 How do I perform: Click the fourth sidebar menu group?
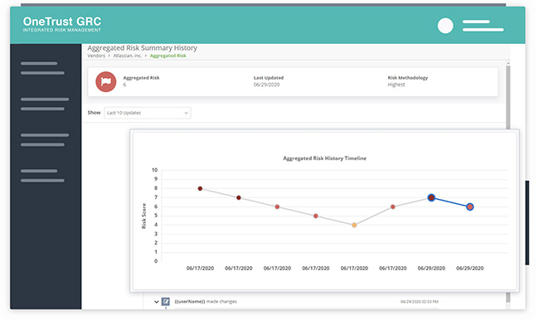click(42, 176)
